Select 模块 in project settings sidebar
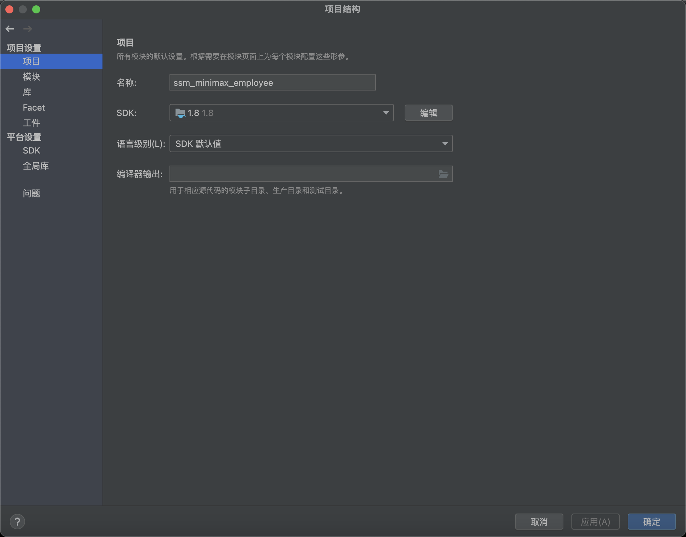The height and width of the screenshot is (537, 686). click(x=31, y=77)
